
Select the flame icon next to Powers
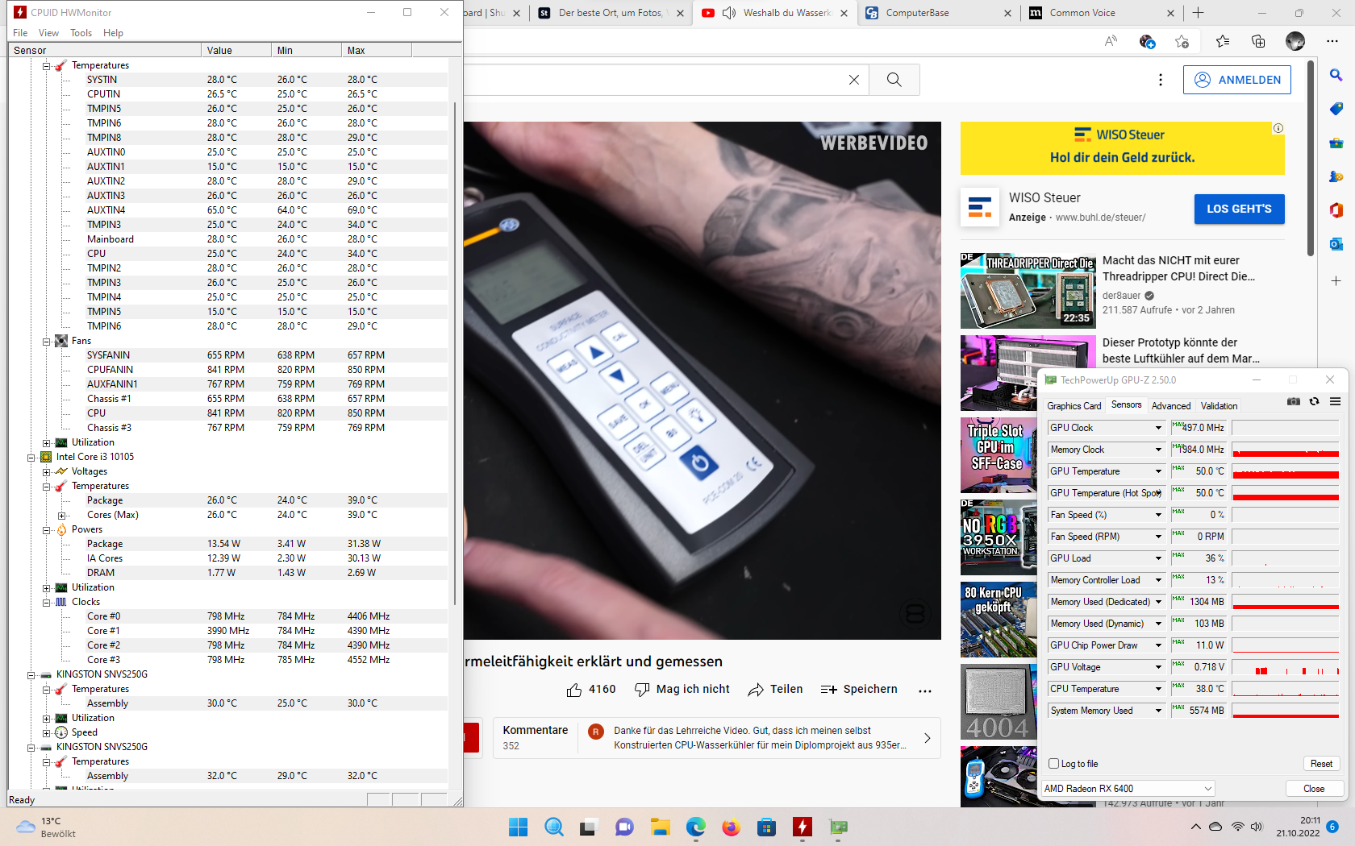click(x=62, y=529)
